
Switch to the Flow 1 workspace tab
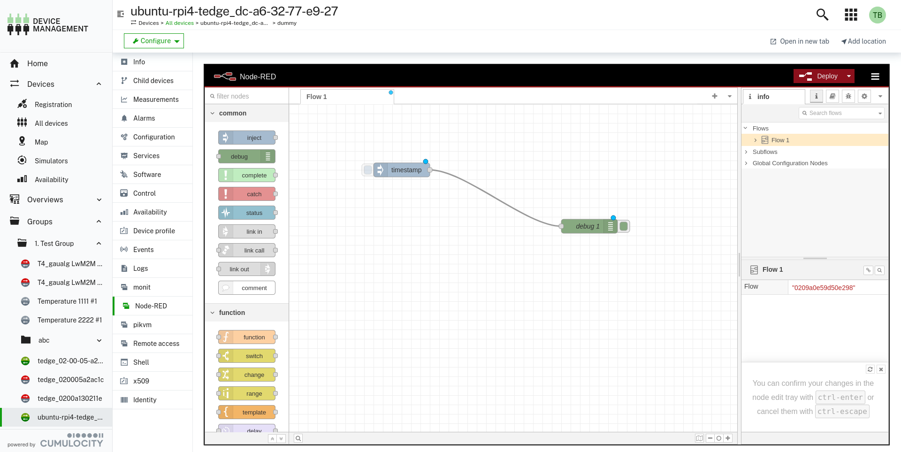[347, 97]
